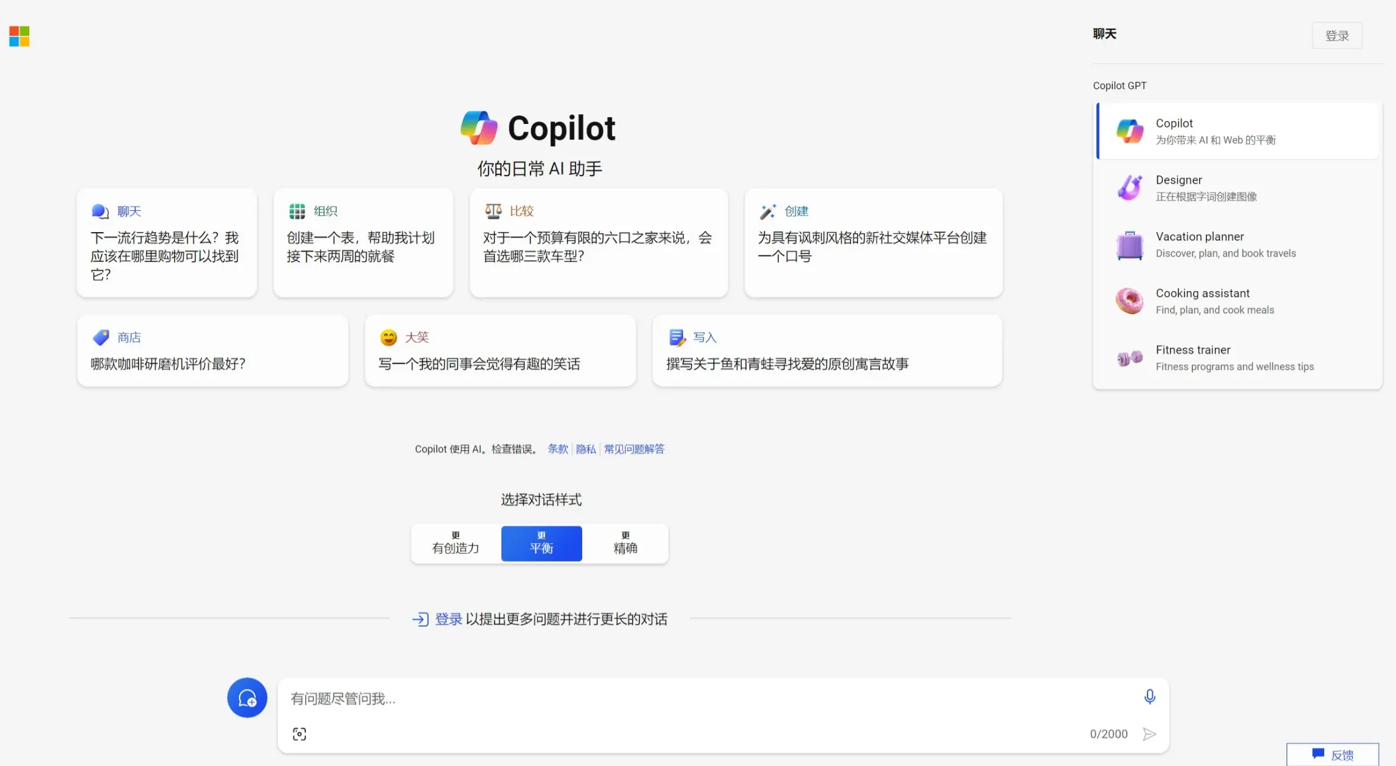Select the 更有创造力 conversation style
Image resolution: width=1396 pixels, height=766 pixels.
click(x=456, y=543)
